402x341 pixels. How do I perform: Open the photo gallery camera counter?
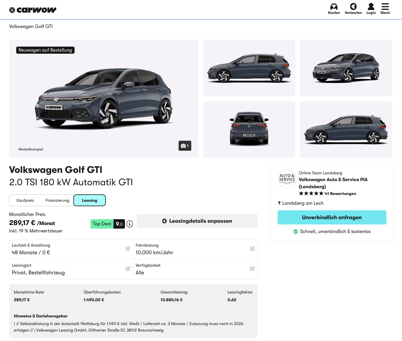tap(185, 146)
